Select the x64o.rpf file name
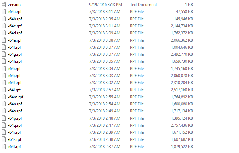Image resolution: width=239 pixels, height=153 pixels. (15, 111)
